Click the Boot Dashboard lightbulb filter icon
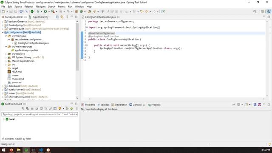The width and height of the screenshot is (272, 153). (x=59, y=109)
